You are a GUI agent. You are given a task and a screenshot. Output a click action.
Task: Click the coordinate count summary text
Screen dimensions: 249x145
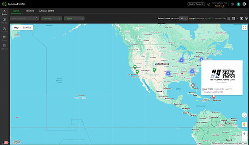point(210,18)
